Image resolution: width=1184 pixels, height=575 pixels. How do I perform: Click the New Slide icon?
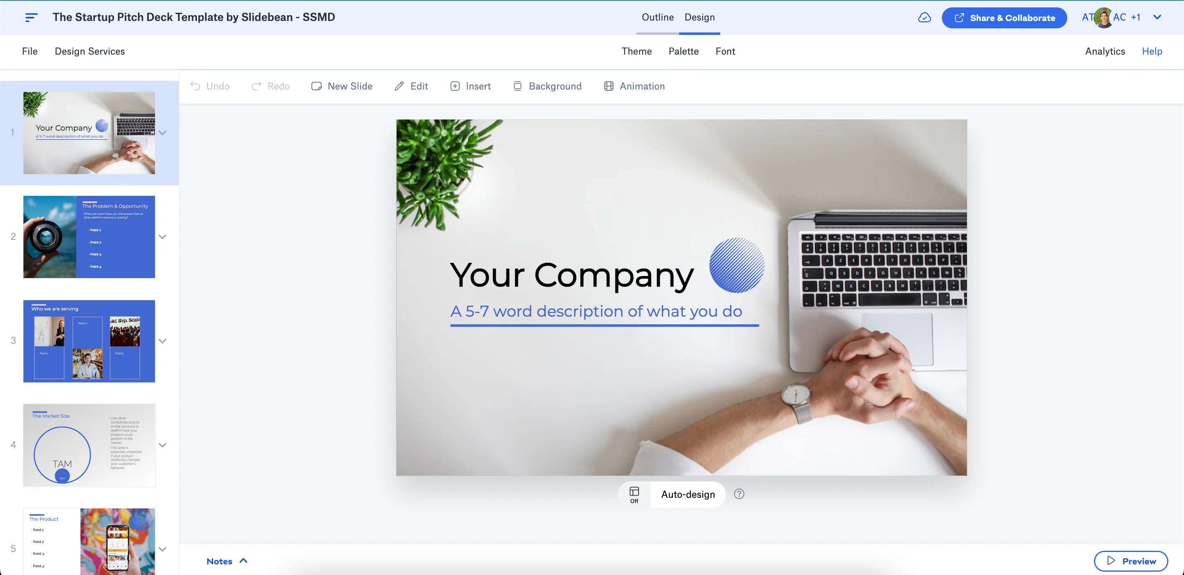click(x=316, y=86)
